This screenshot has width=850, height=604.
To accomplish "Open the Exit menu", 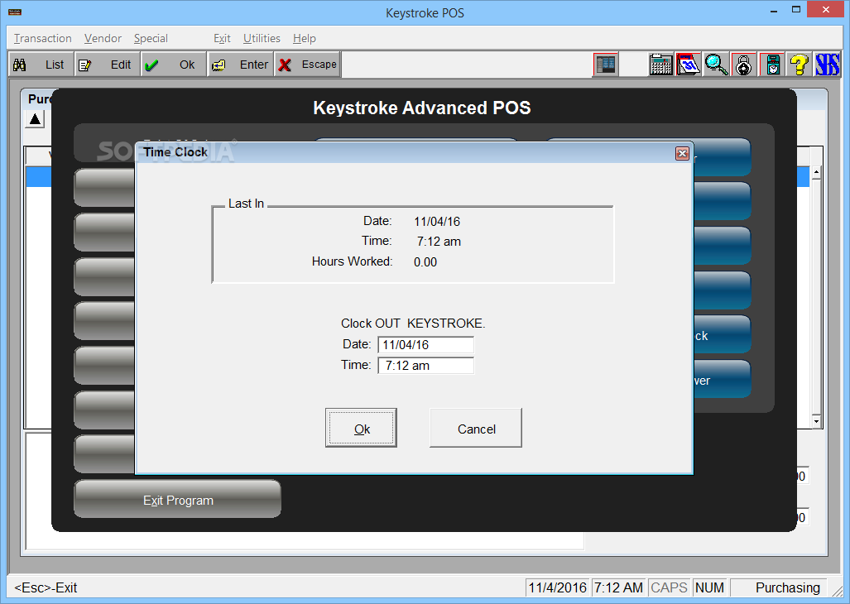I will click(222, 38).
